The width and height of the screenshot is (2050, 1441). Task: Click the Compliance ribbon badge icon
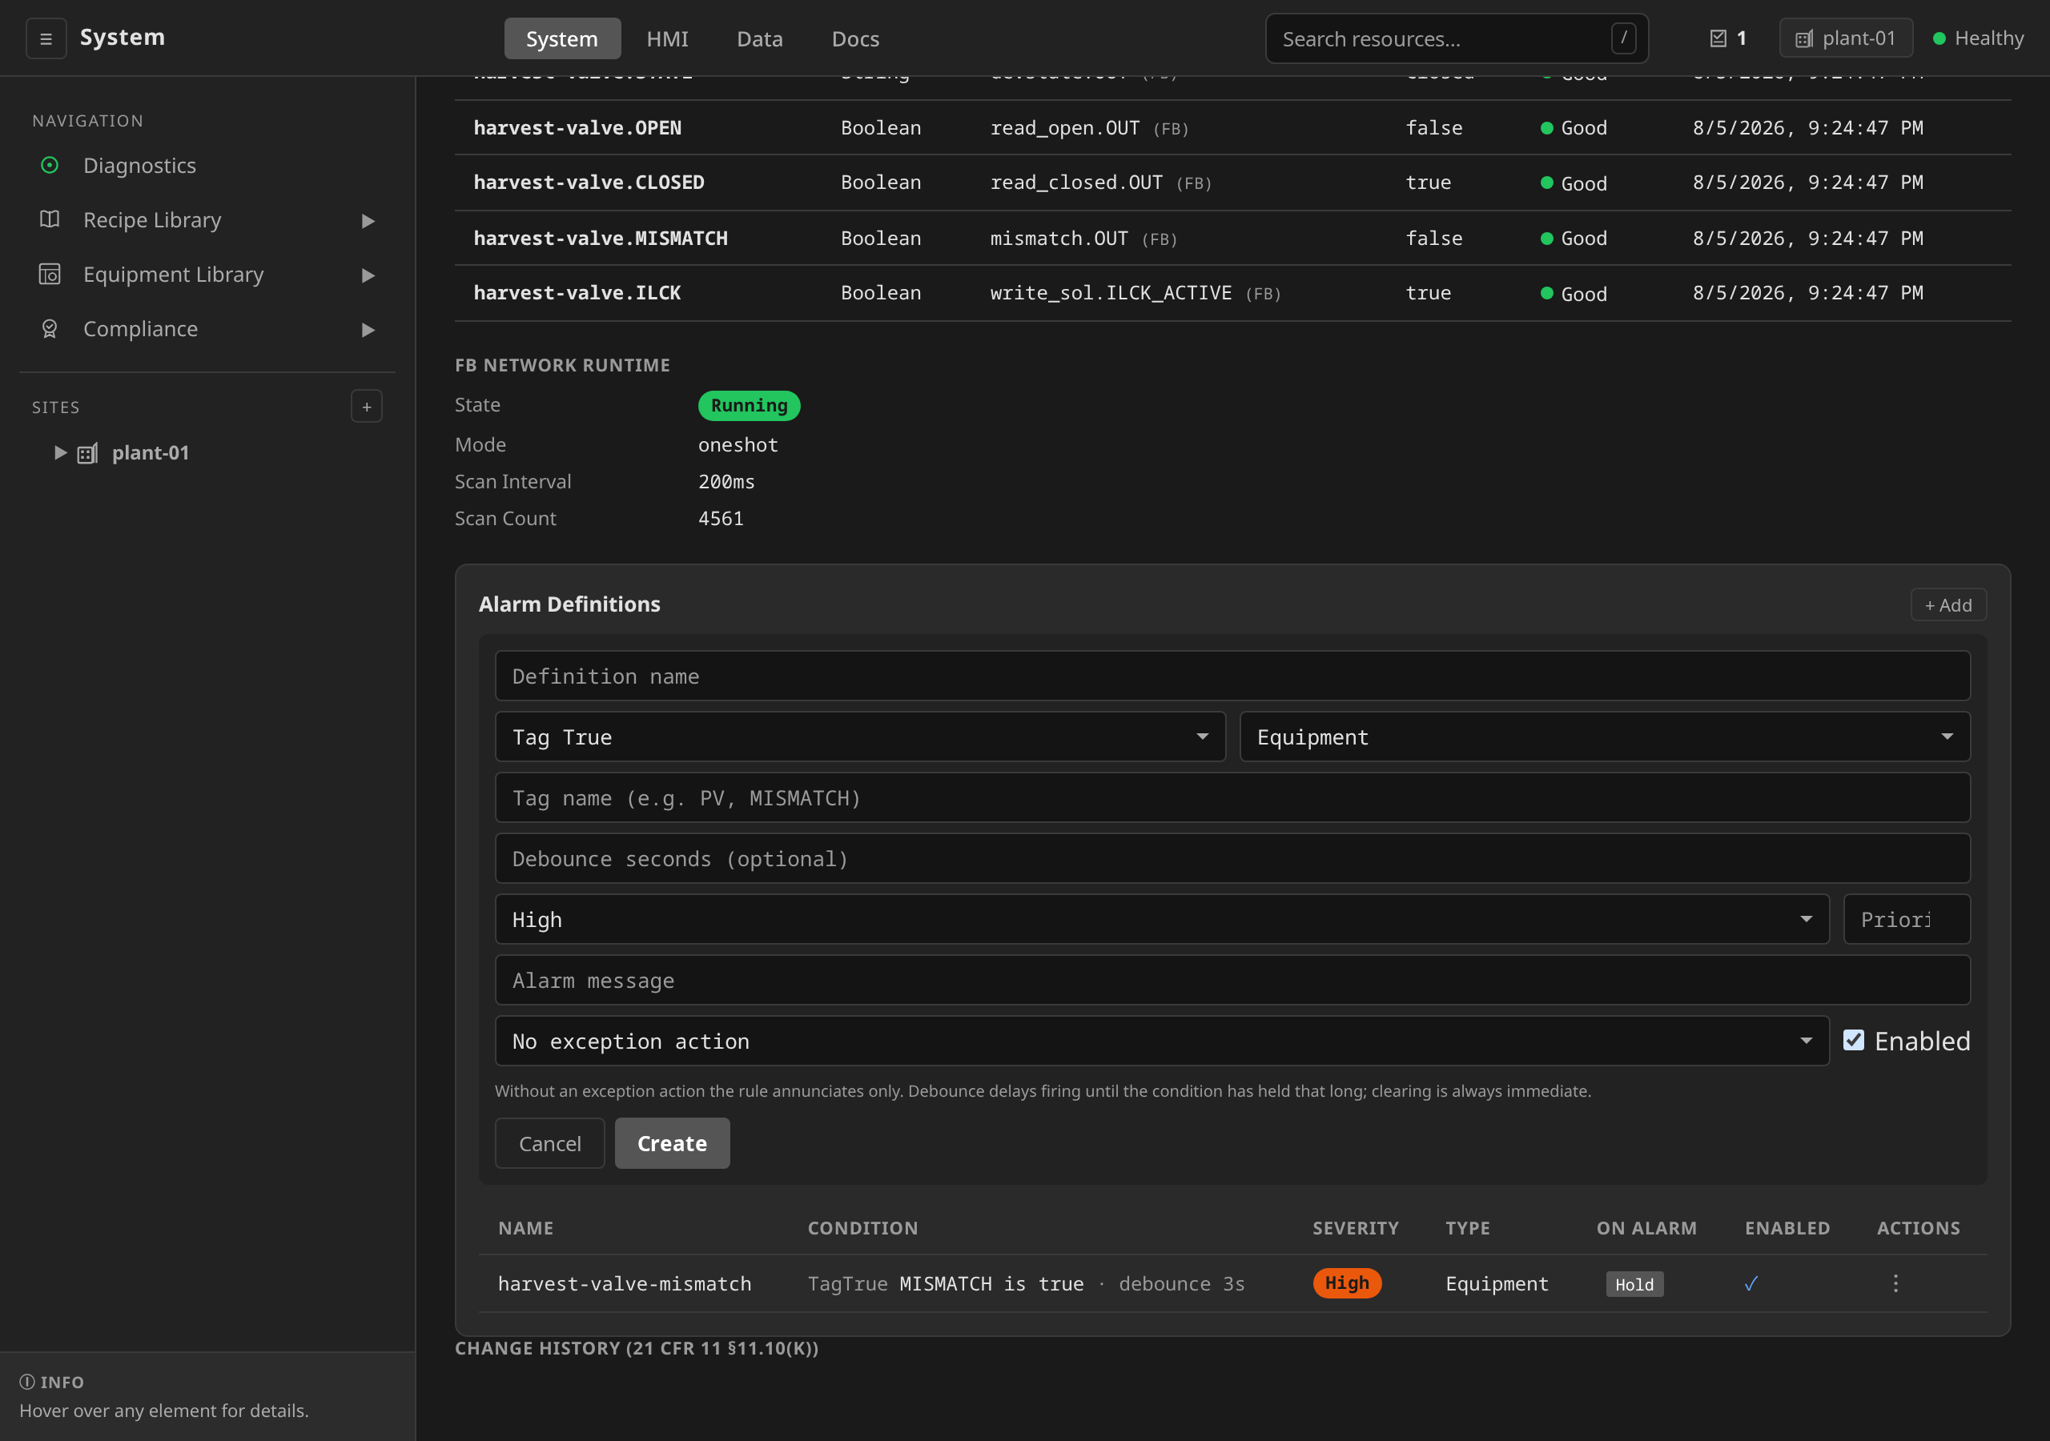point(50,328)
